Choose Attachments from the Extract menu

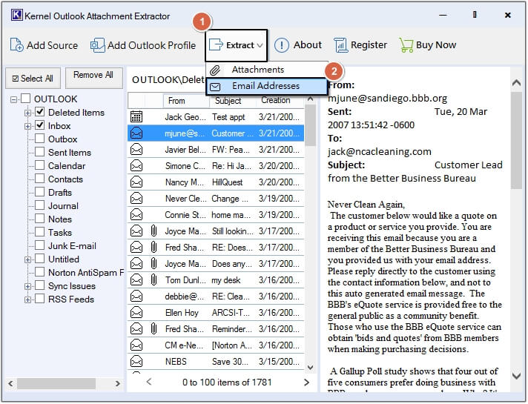click(266, 70)
